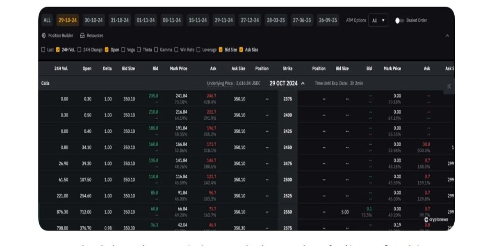Select strike 2400 row
The width and height of the screenshot is (492, 246).
287,115
